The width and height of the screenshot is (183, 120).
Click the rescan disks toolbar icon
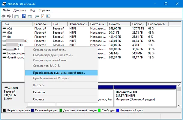click(x=37, y=16)
